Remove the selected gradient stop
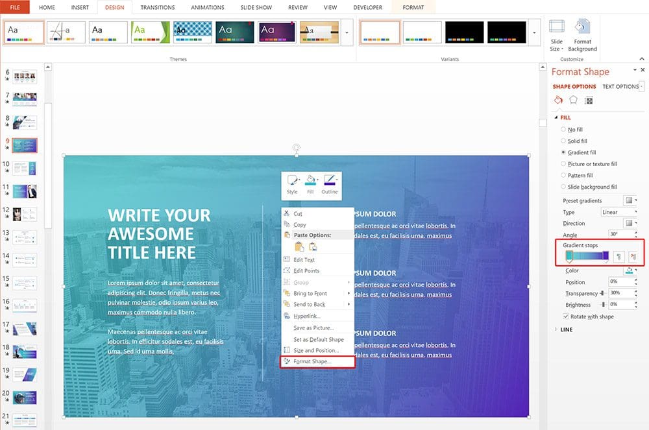 (635, 258)
